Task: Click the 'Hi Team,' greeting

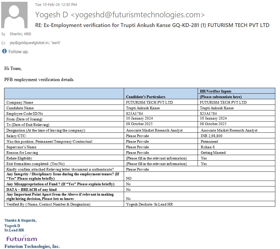Action: tap(13, 68)
